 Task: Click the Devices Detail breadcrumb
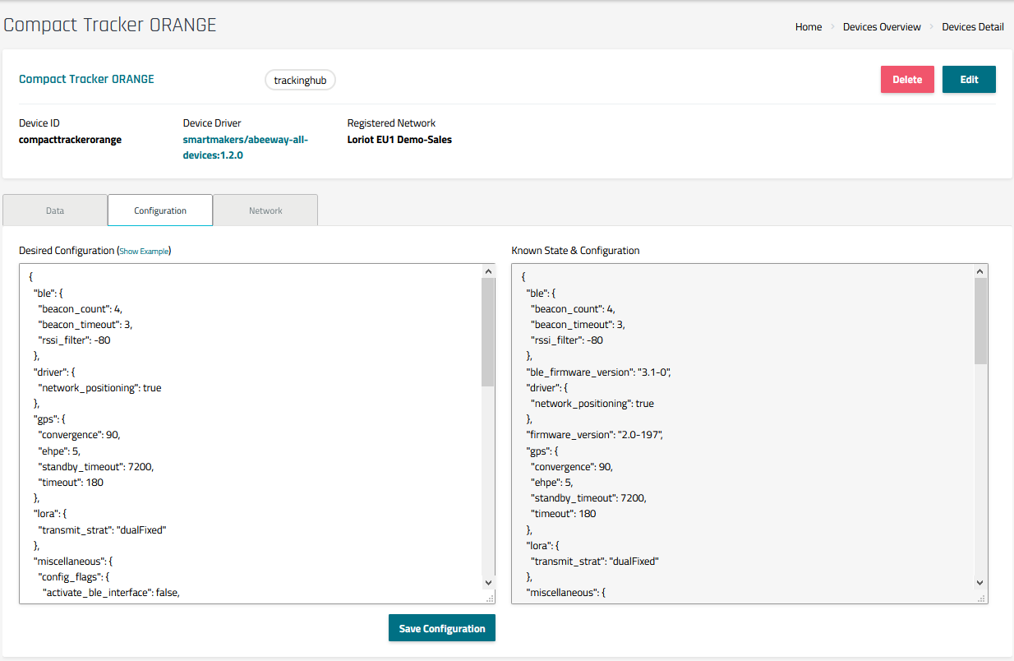click(x=972, y=27)
